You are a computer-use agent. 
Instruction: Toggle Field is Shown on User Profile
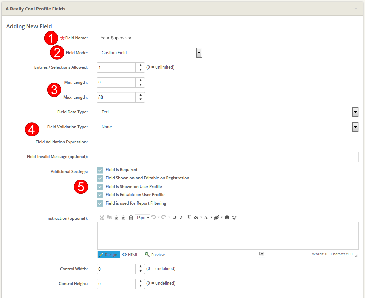100,187
